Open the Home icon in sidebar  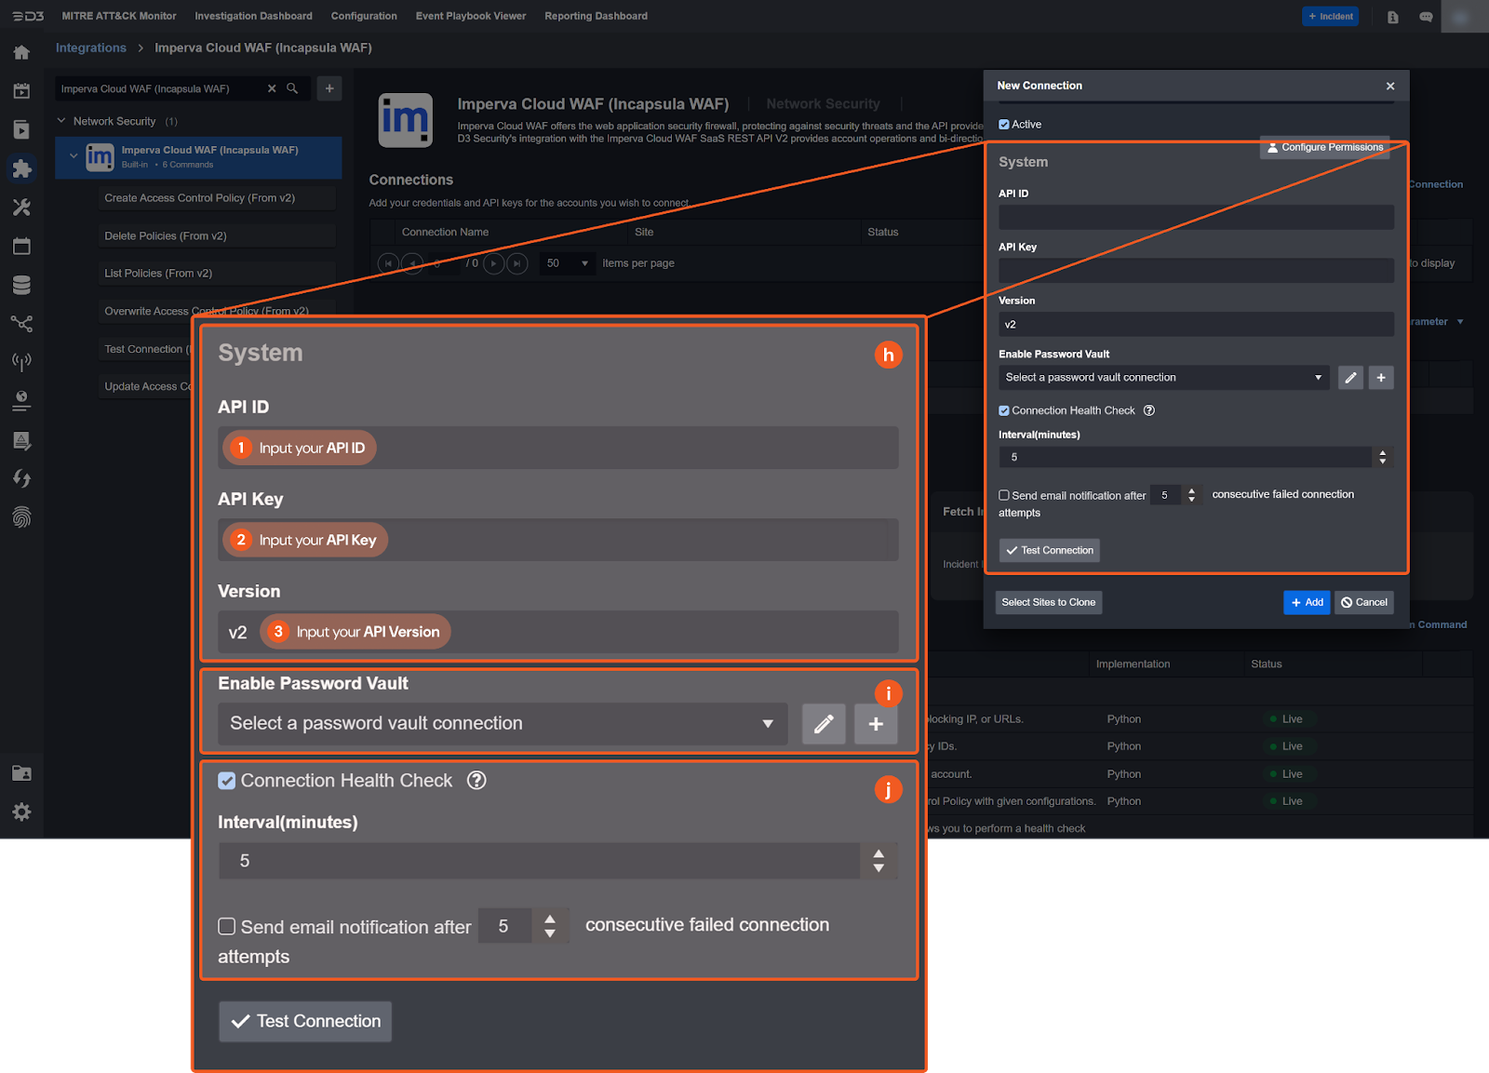[x=21, y=52]
